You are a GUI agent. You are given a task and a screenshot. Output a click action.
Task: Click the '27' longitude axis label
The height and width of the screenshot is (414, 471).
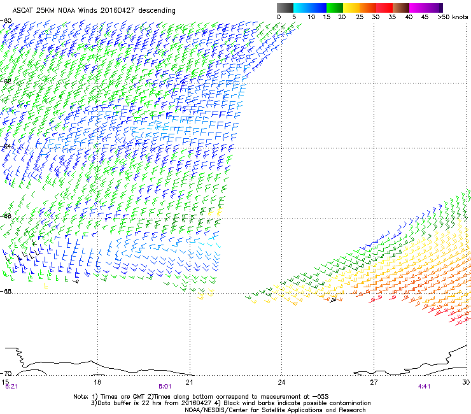[374, 382]
